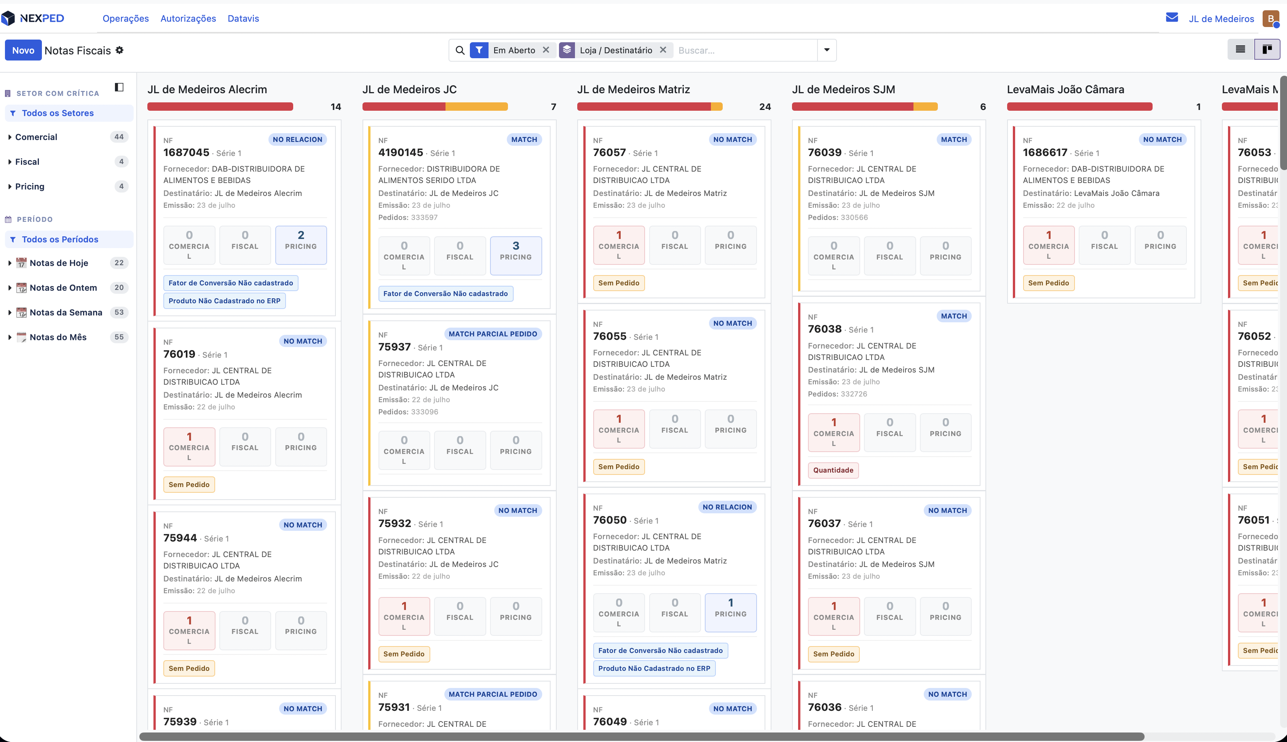Open NF 1686617 card

pos(1104,212)
